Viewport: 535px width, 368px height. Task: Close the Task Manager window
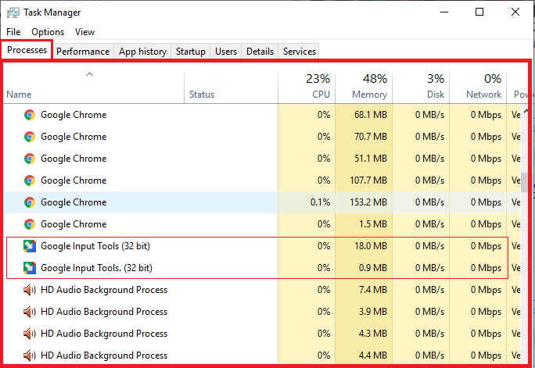click(x=515, y=13)
